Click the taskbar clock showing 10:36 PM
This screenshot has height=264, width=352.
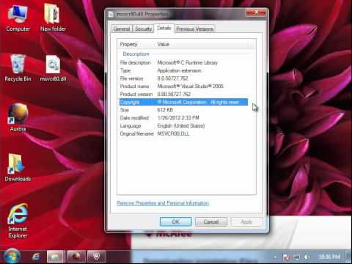coord(329,257)
